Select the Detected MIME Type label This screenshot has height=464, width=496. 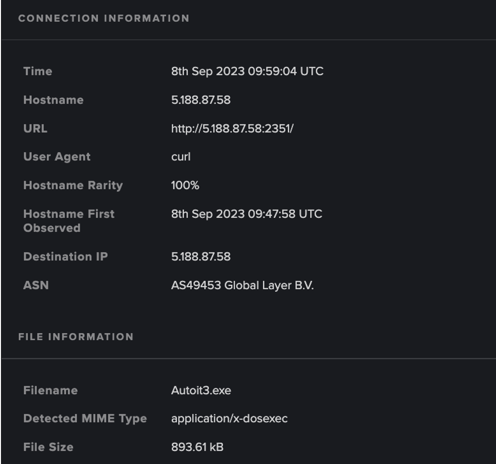85,419
